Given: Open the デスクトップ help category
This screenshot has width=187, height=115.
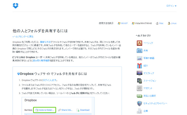Looking at the screenshot, I should pyautogui.click(x=149, y=73).
